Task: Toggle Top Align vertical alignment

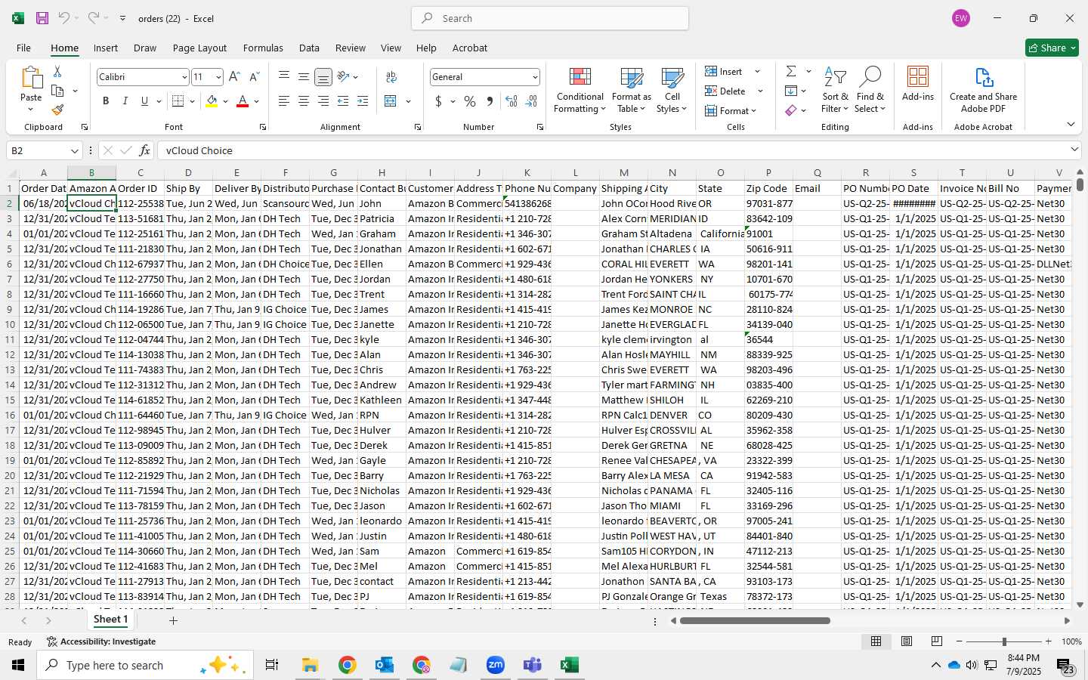Action: [284, 77]
